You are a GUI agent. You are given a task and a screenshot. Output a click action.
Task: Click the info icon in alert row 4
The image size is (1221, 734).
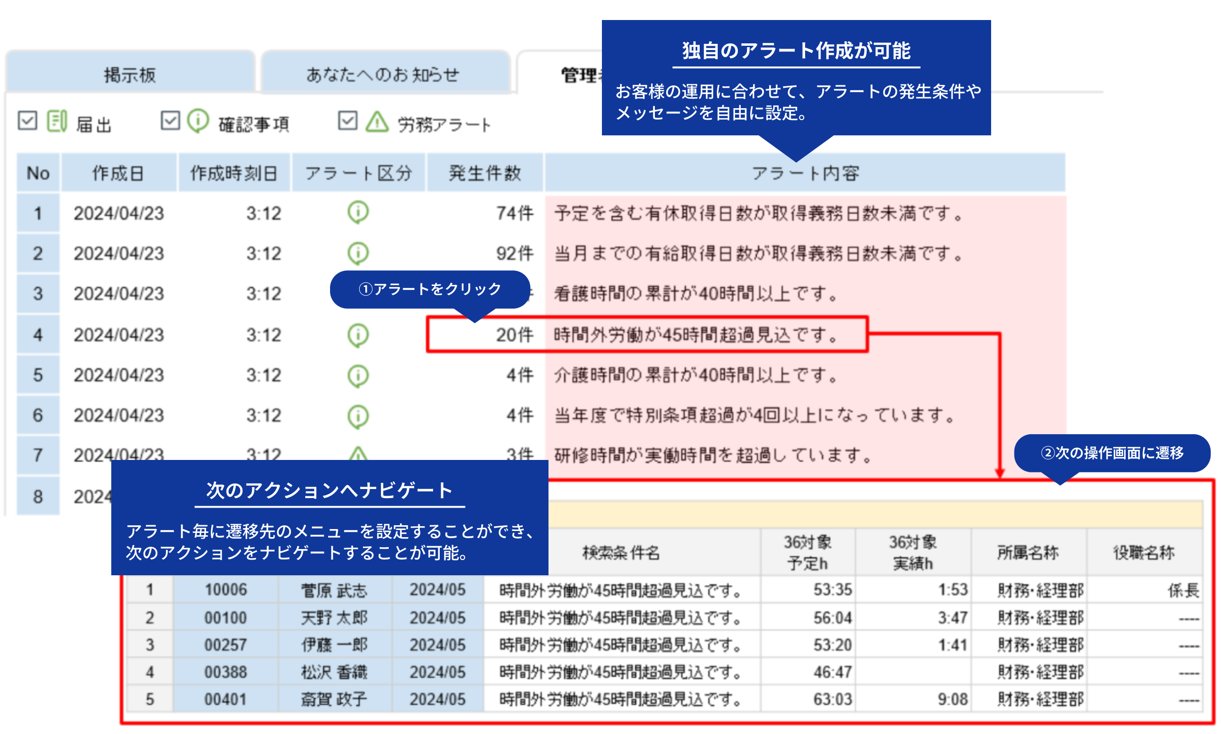[358, 335]
